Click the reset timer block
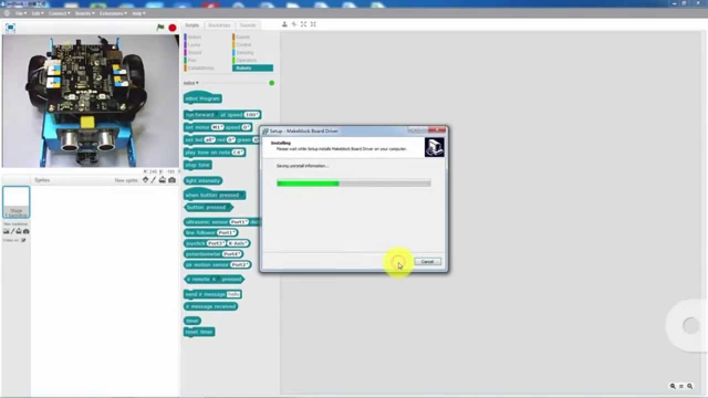 click(x=199, y=332)
